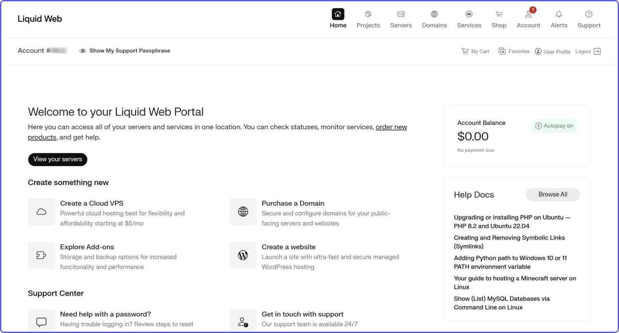Click the Liquid Web logo
Screen dimensions: 619x333
40,19
